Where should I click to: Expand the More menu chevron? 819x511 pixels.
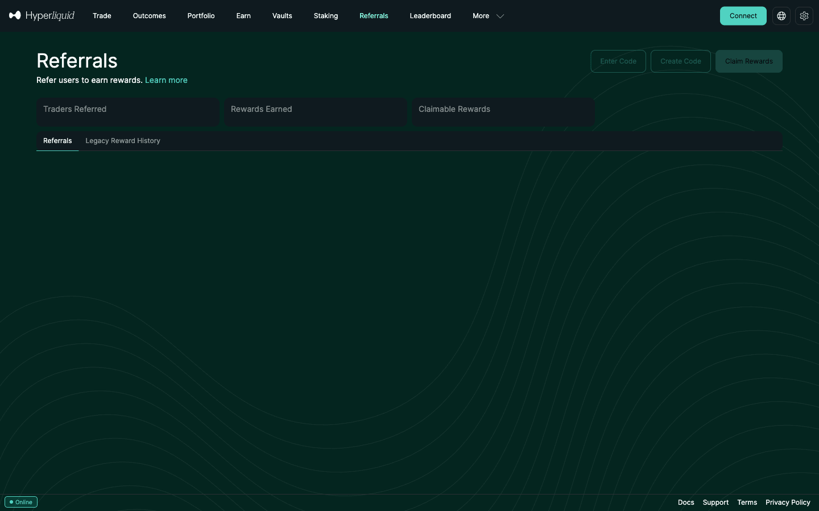coord(500,16)
